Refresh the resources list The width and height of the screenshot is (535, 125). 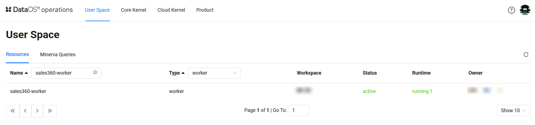(526, 55)
